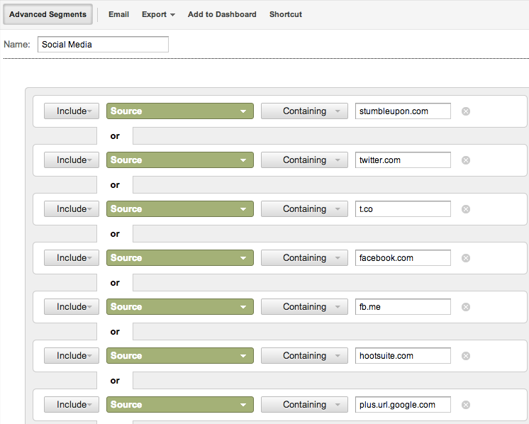Open Include dropdown in facebook.com row
The height and width of the screenshot is (424, 529).
coord(72,257)
